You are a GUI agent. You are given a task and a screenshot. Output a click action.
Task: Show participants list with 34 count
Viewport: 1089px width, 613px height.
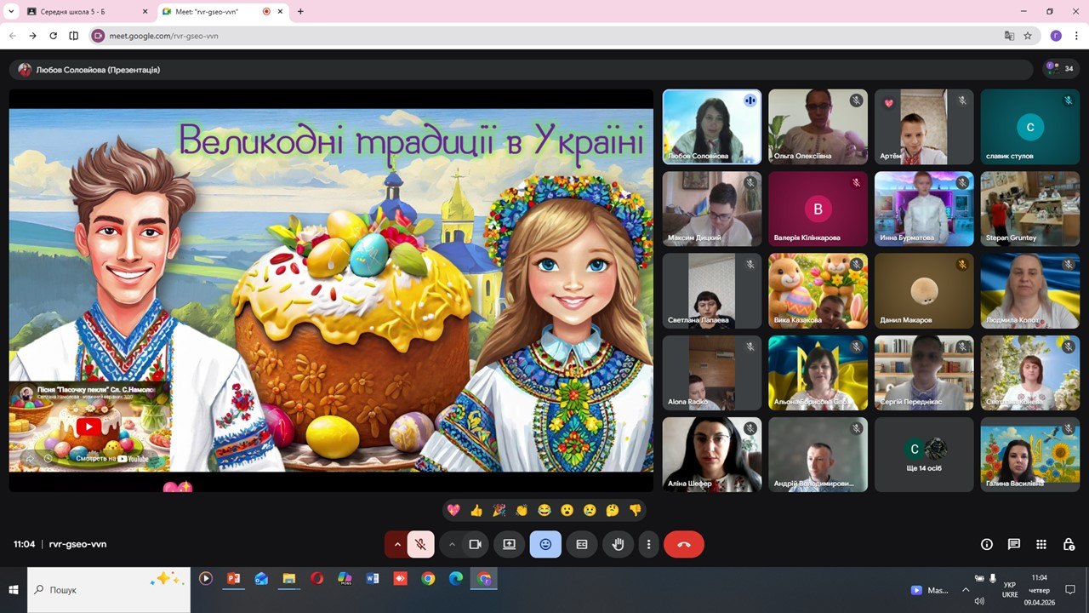coord(1060,69)
